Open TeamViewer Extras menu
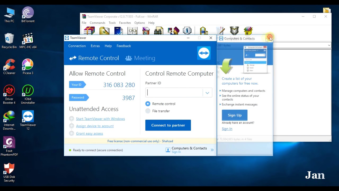Image resolution: width=339 pixels, height=191 pixels. 95,46
